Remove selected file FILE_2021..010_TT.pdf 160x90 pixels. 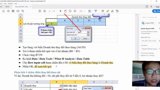click(159, 41)
